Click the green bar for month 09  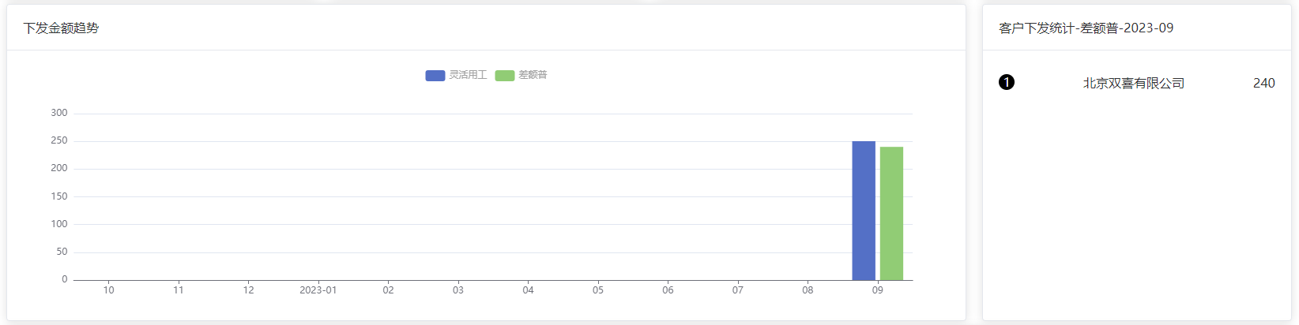point(891,214)
